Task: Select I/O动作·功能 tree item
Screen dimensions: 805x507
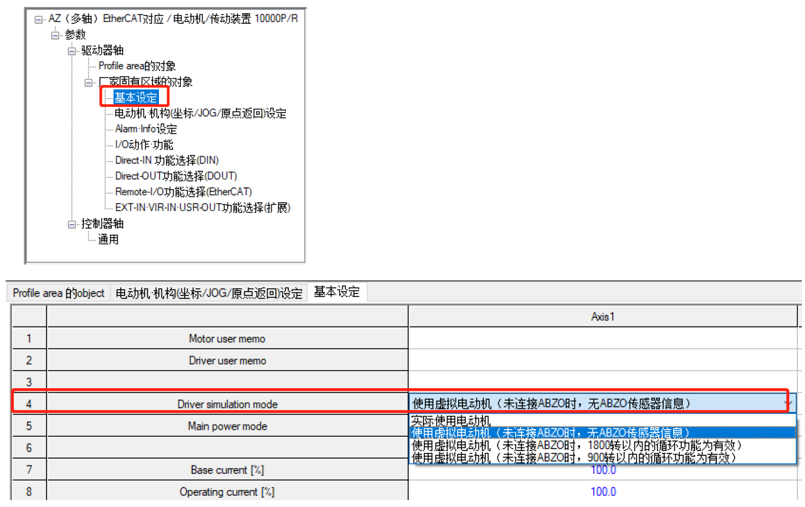Action: [144, 145]
